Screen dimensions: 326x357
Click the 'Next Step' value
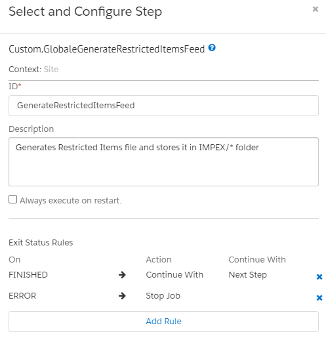(247, 275)
